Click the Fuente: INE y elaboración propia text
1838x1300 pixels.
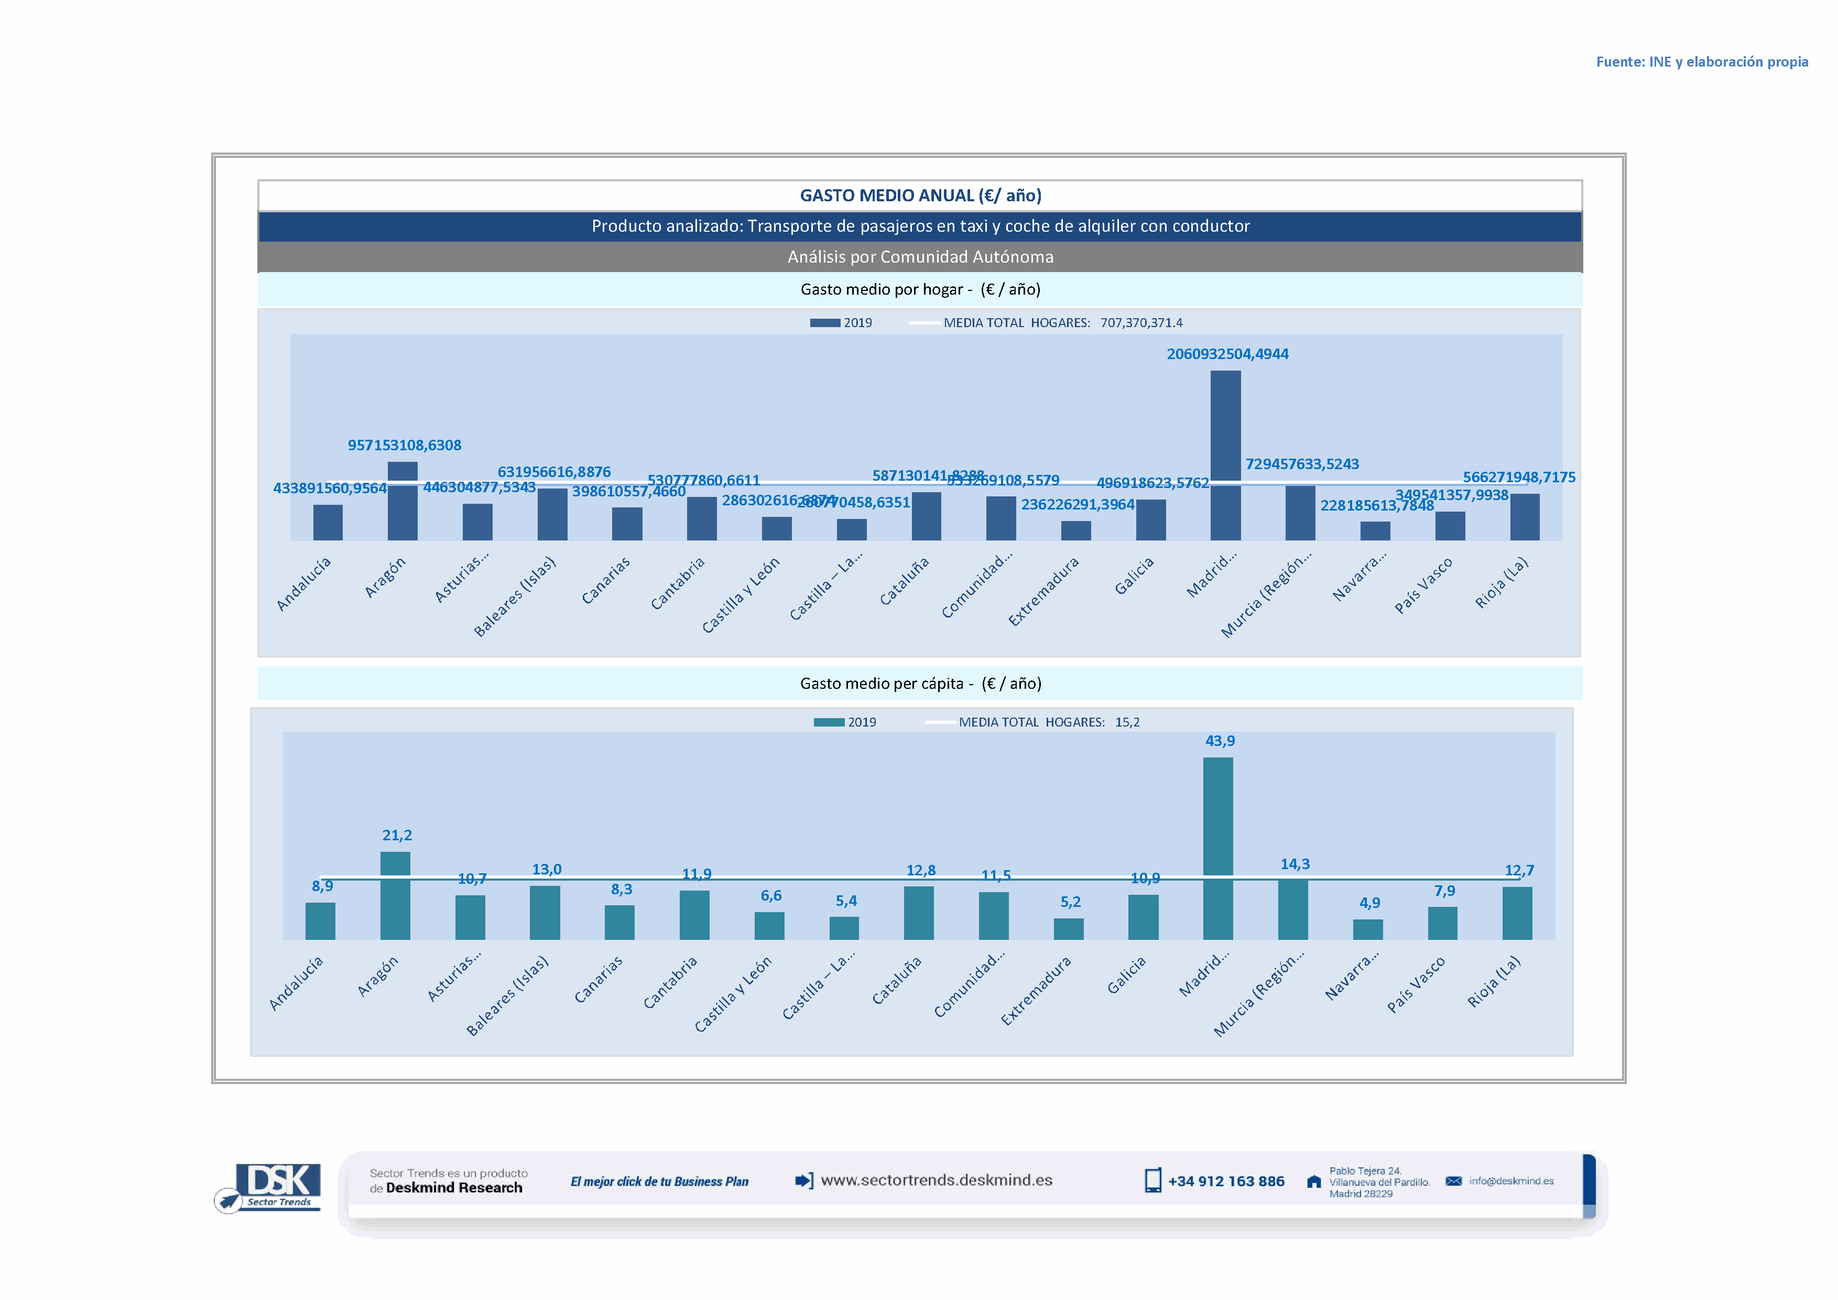coord(1701,62)
